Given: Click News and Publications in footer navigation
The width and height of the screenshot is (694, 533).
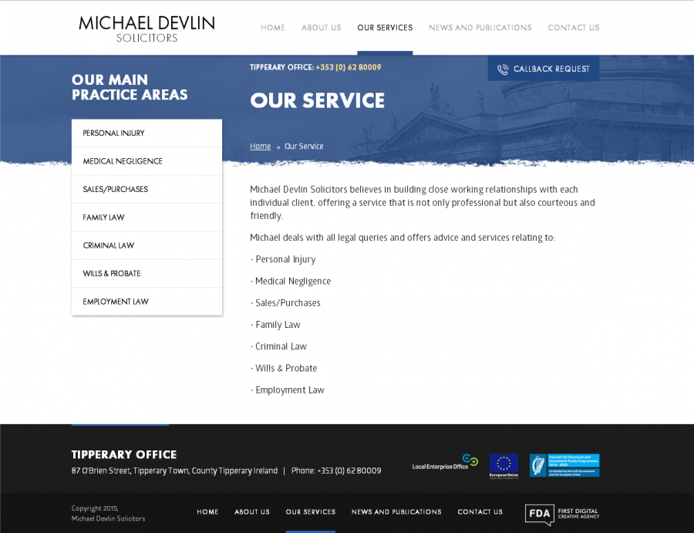Looking at the screenshot, I should click(x=396, y=511).
